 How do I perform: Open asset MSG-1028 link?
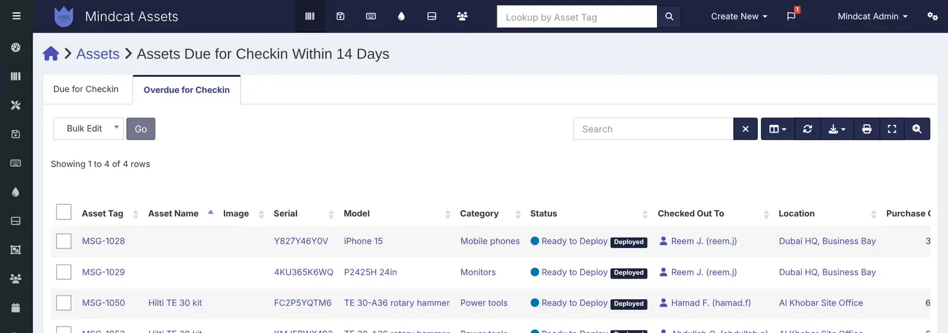(103, 241)
